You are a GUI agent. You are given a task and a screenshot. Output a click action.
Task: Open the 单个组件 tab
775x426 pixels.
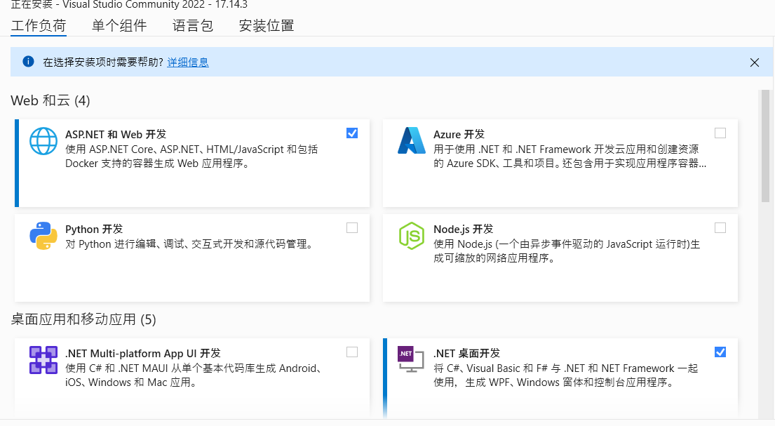click(119, 25)
